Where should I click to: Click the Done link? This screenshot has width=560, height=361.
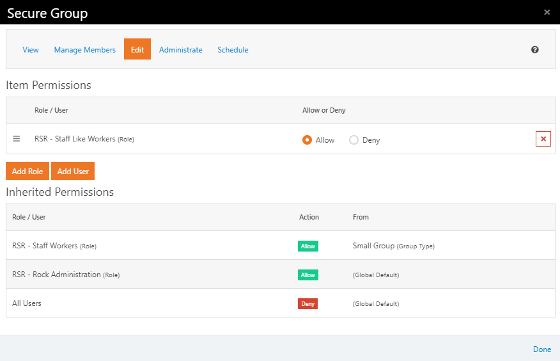point(542,349)
